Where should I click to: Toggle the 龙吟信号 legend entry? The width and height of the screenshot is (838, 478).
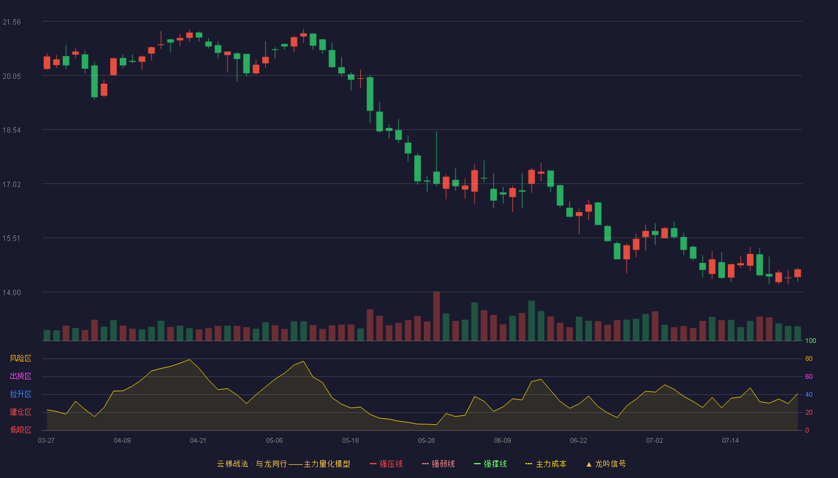coord(605,464)
